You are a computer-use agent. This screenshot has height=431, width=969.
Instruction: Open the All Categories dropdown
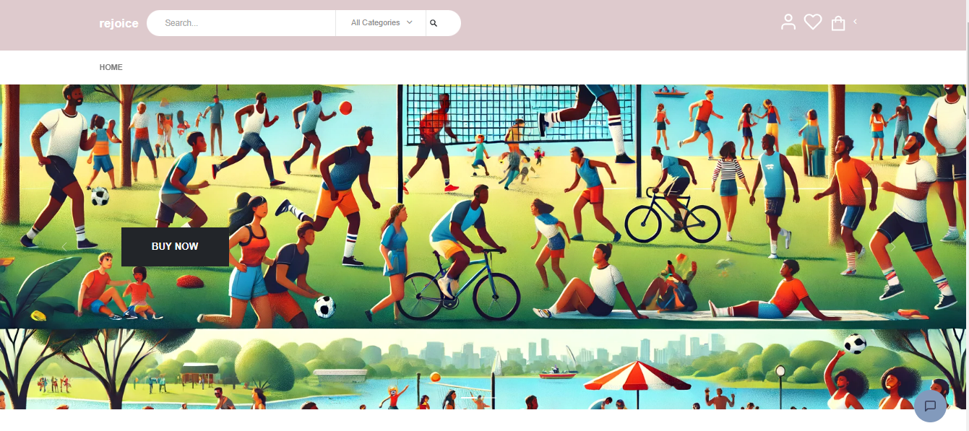(381, 23)
